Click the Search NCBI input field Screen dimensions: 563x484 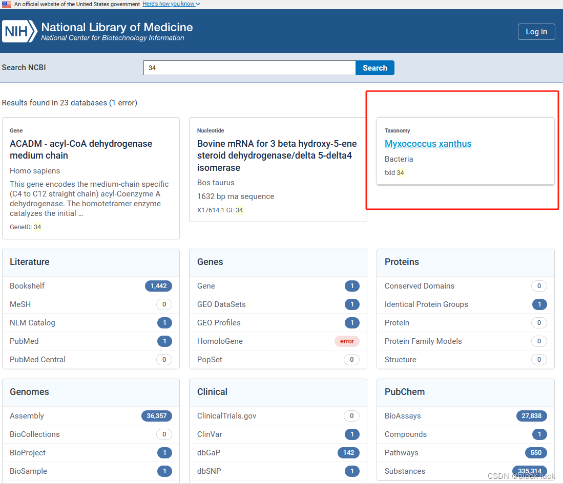(x=249, y=68)
